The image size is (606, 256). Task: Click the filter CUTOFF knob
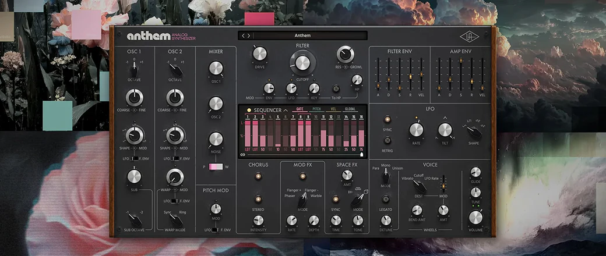(x=302, y=63)
